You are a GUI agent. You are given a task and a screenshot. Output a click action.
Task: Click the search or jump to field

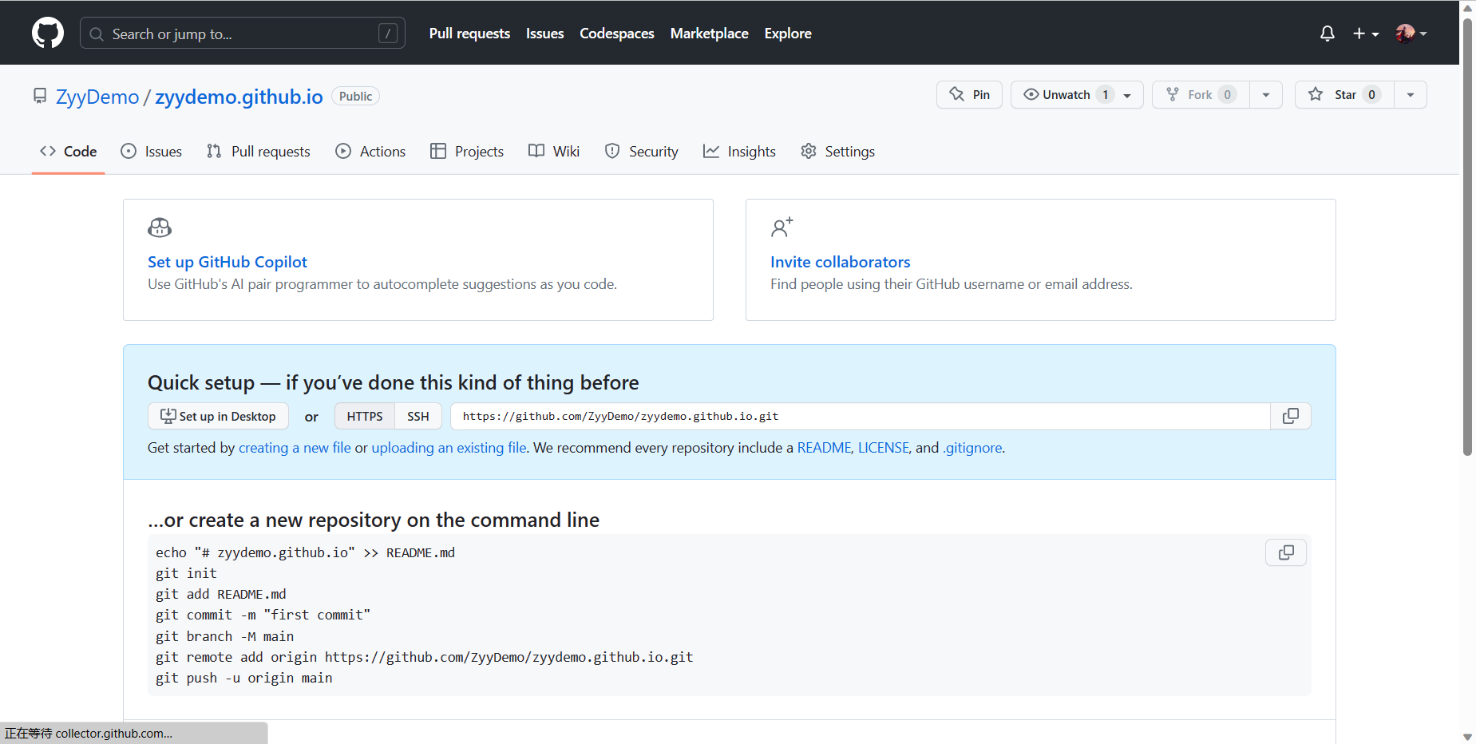[x=243, y=34]
